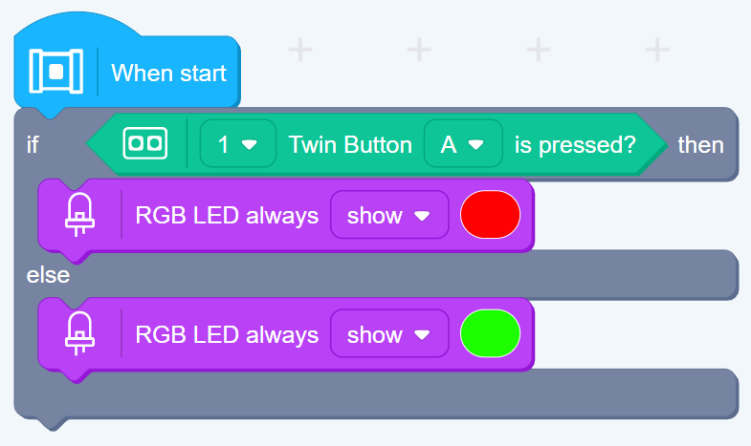
Task: Click the Twin Button sensor icon
Action: pos(145,144)
